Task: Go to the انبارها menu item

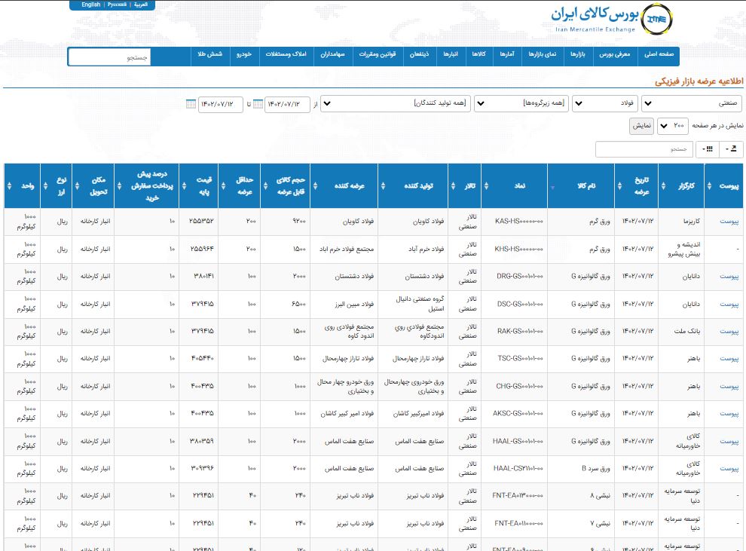Action: tap(451, 54)
